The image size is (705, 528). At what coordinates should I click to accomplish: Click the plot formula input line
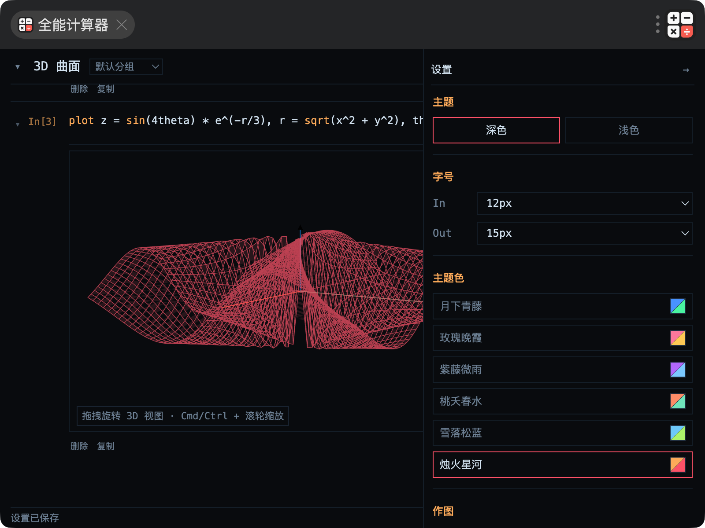(246, 121)
